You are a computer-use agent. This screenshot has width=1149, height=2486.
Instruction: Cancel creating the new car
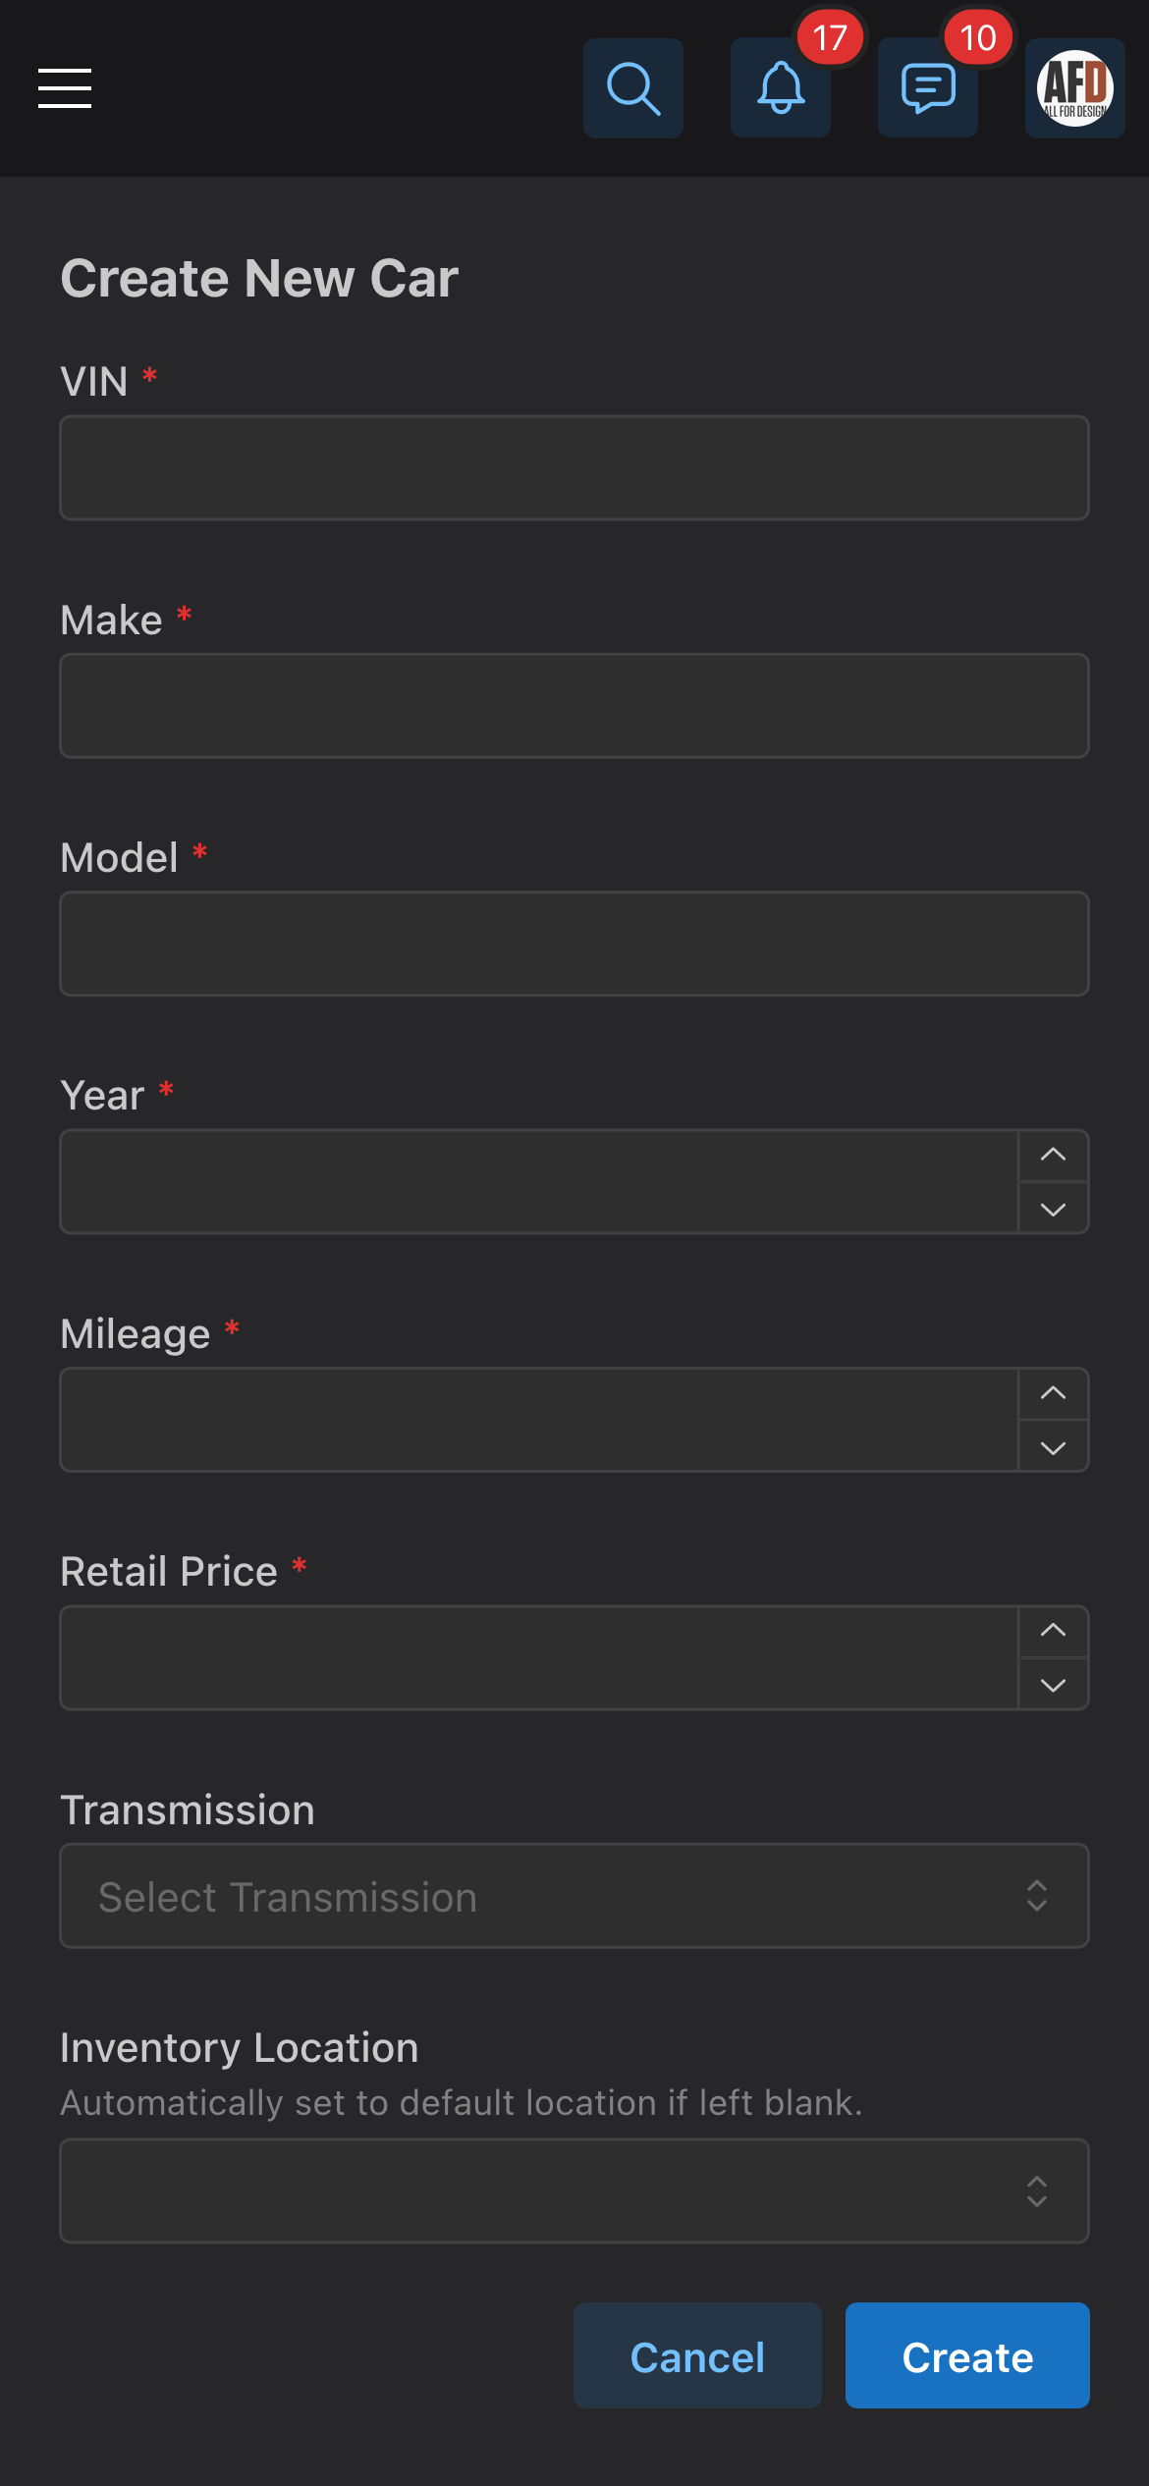(697, 2355)
